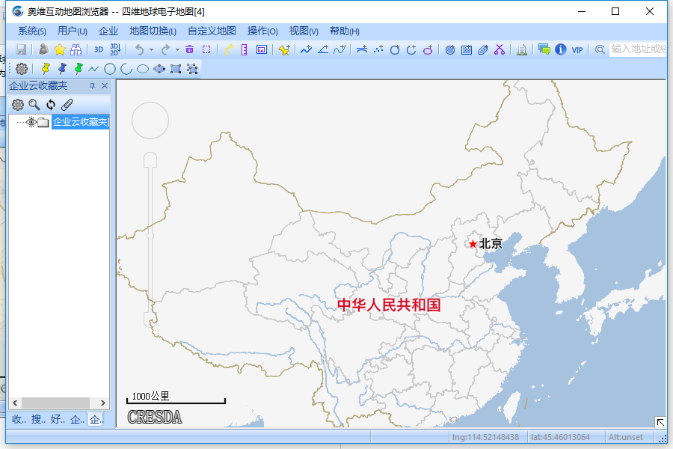Pin the 企业云收藏夹 panel open

91,85
